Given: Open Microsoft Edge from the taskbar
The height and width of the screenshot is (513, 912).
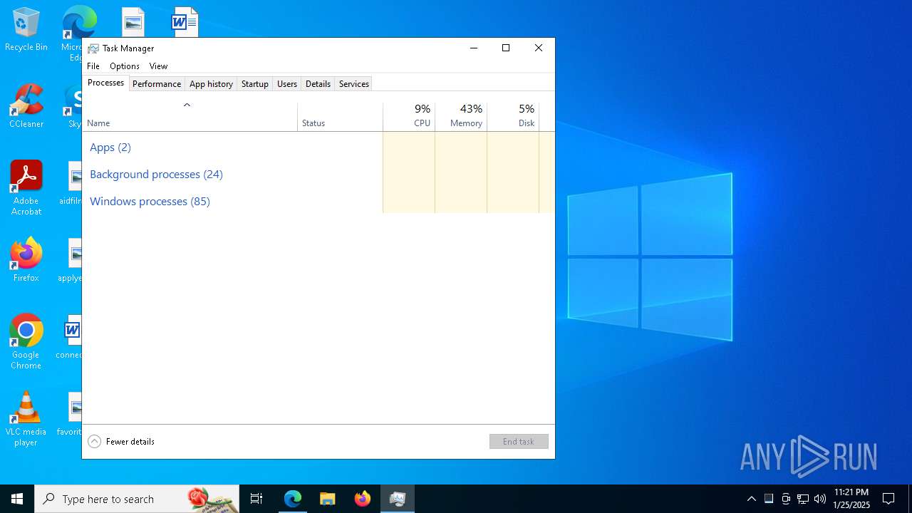Looking at the screenshot, I should click(293, 499).
